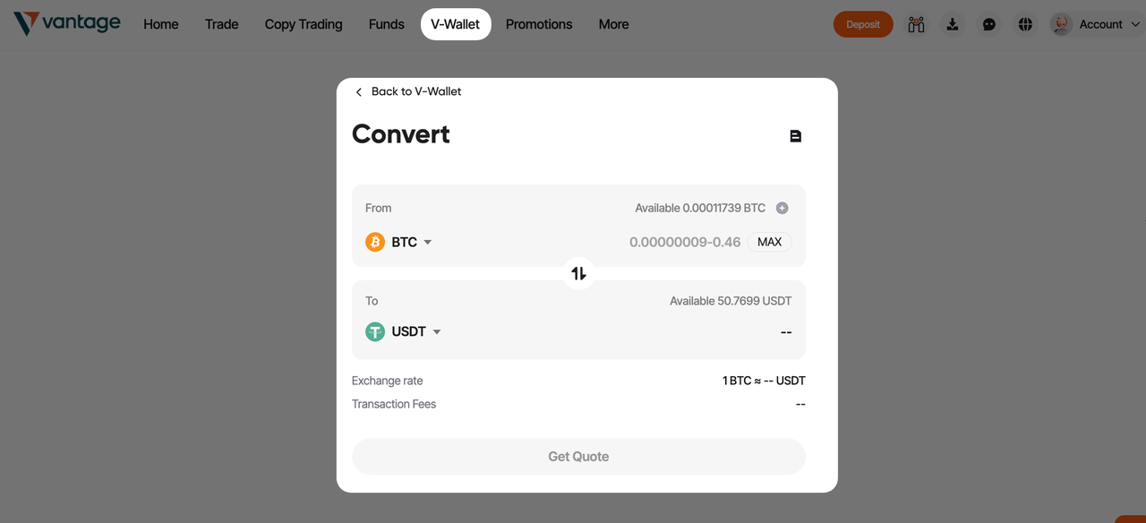Select the V-Wallet tab

[x=456, y=24]
